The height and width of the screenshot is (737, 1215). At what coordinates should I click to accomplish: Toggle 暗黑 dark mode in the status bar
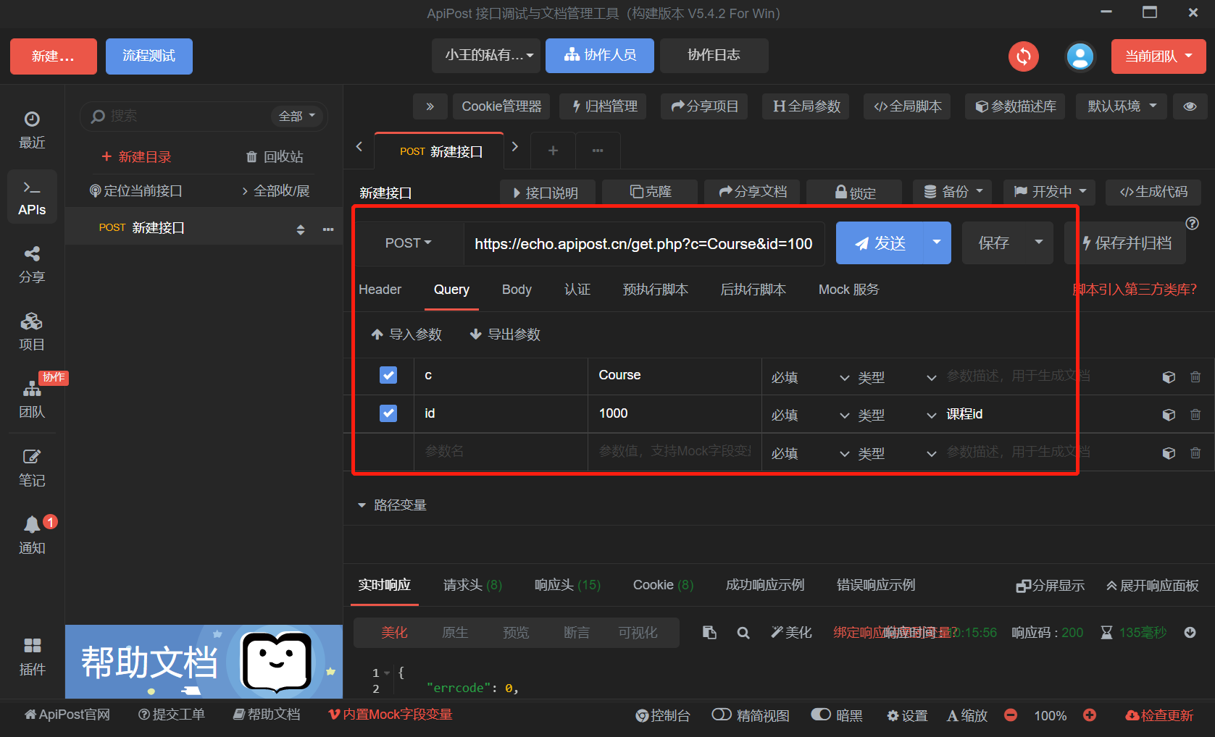837,715
